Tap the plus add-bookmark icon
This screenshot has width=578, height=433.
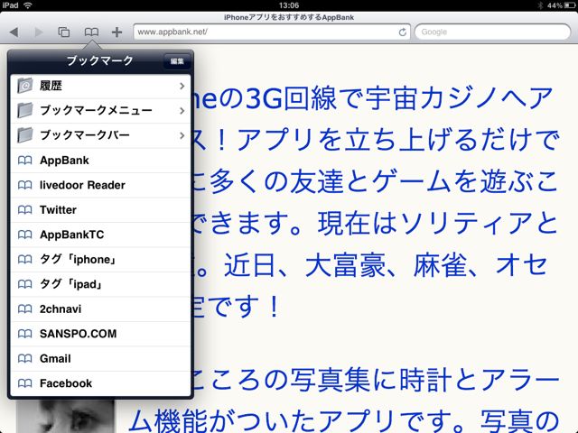tap(117, 32)
